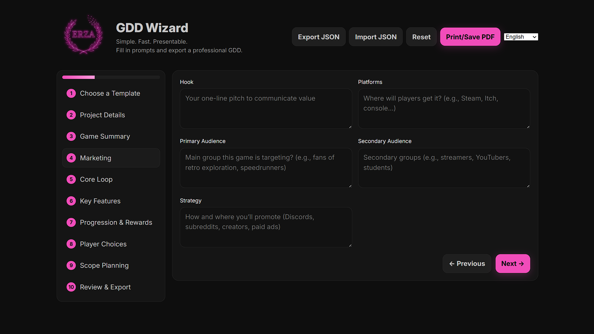Go back with Previous button

pyautogui.click(x=467, y=264)
